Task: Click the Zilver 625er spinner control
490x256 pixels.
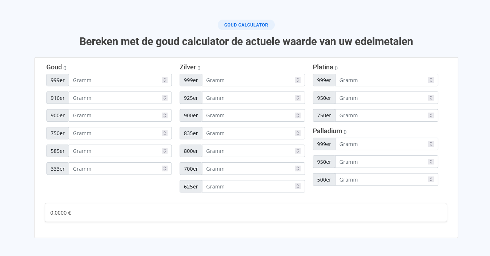Action: [298, 187]
